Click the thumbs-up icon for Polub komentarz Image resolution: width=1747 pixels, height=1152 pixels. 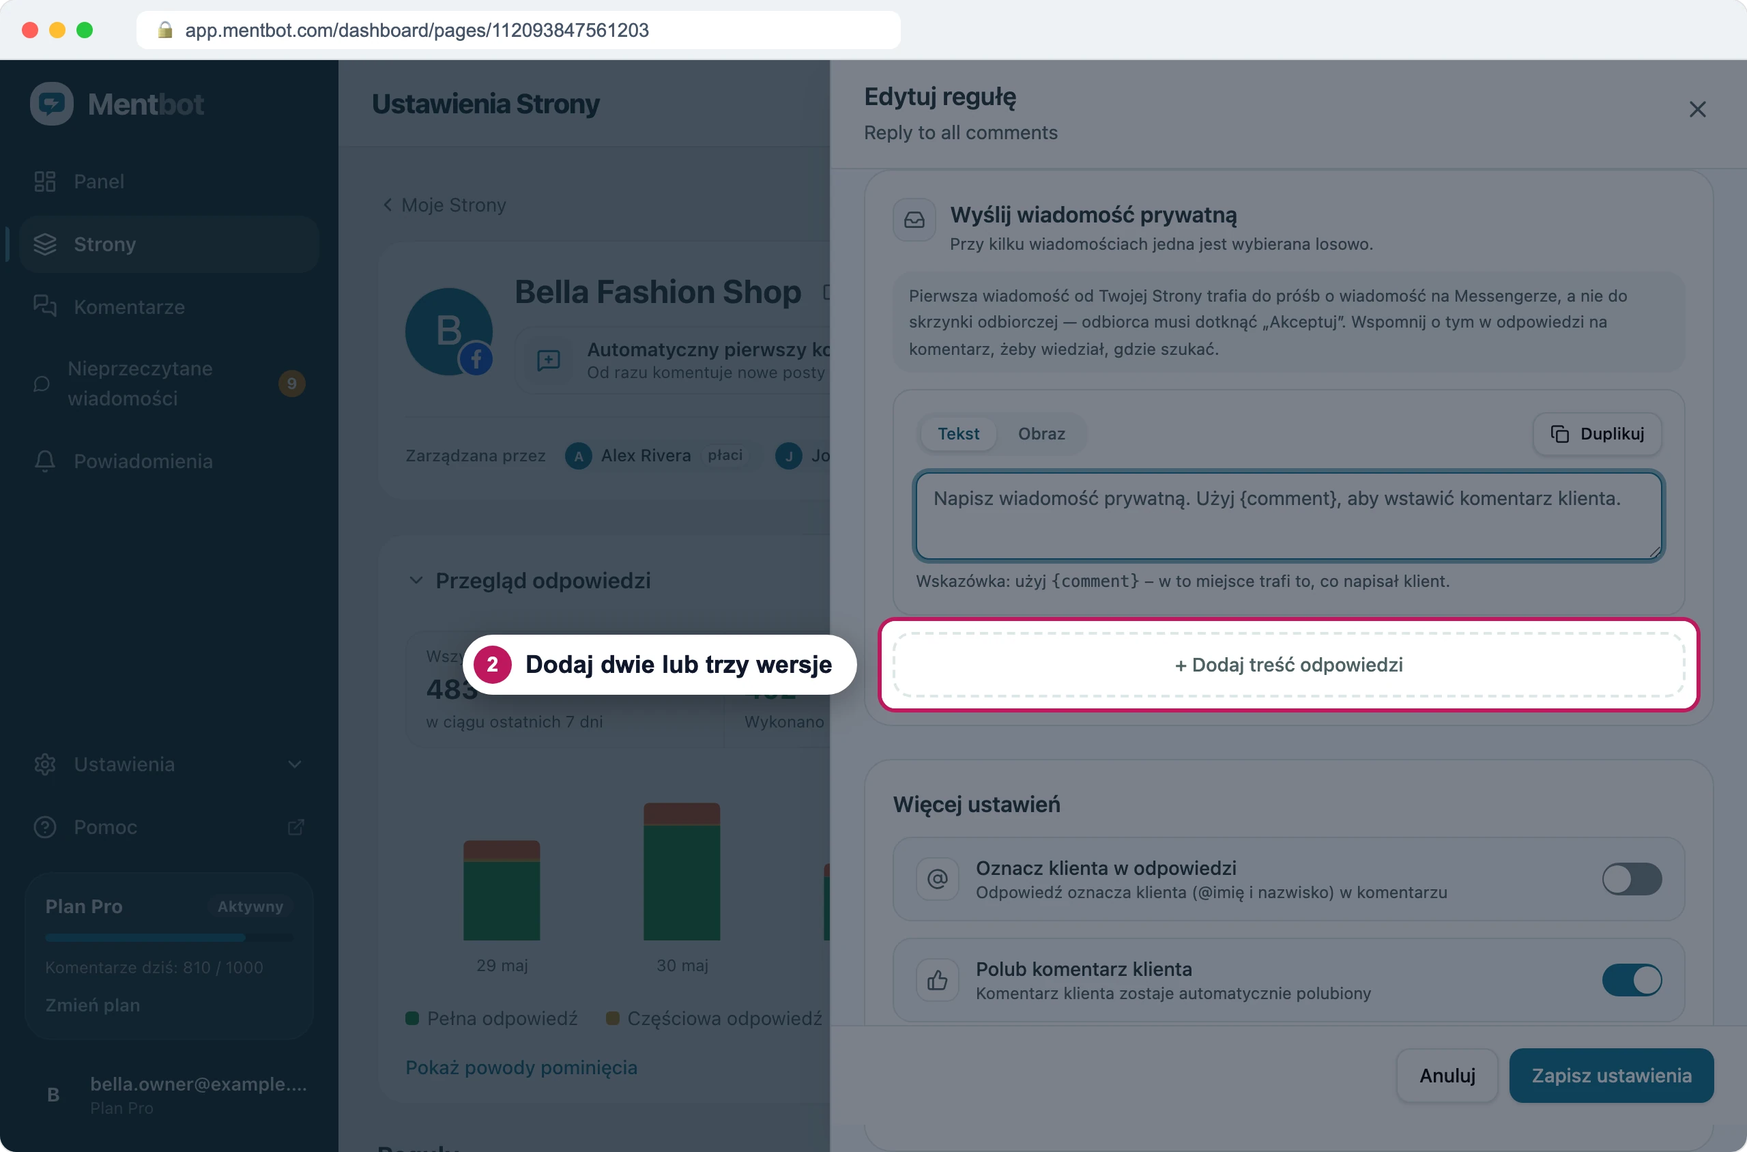(x=938, y=979)
